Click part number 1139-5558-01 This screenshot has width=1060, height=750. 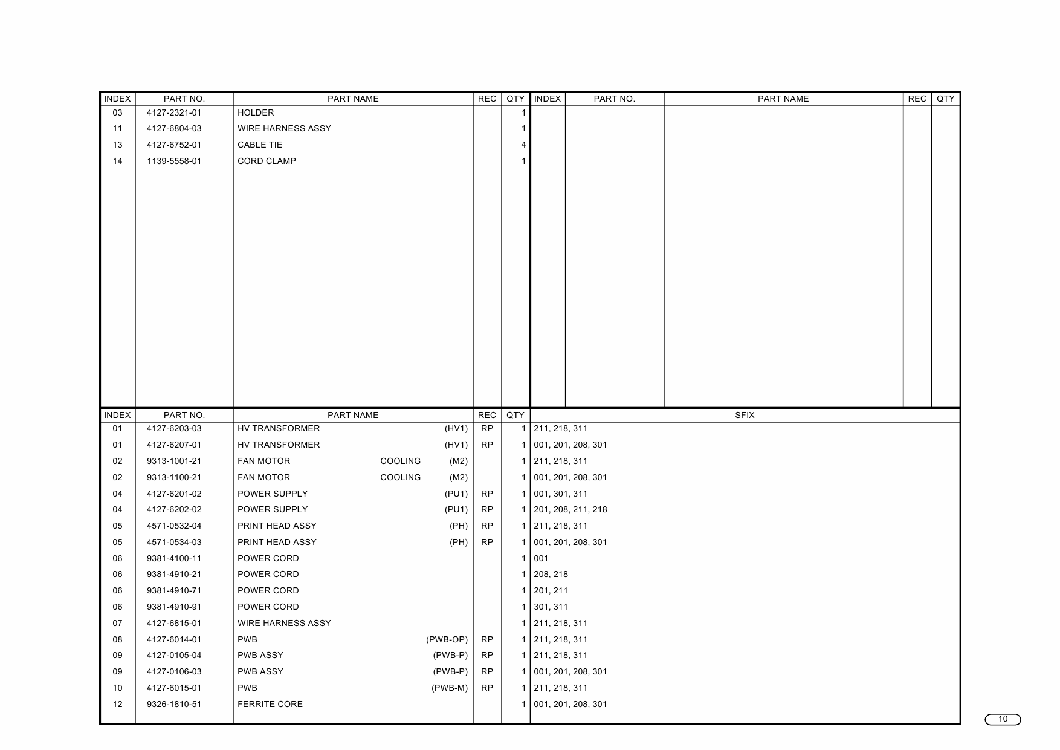coord(174,161)
